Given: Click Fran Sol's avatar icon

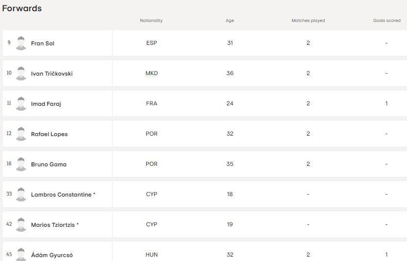Looking at the screenshot, I should pyautogui.click(x=21, y=43).
